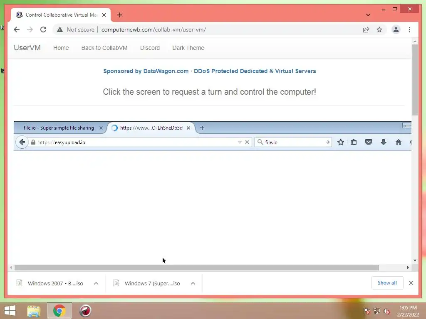This screenshot has width=426, height=319.
Task: Stop page loading with X in URL bar
Action: (x=247, y=142)
